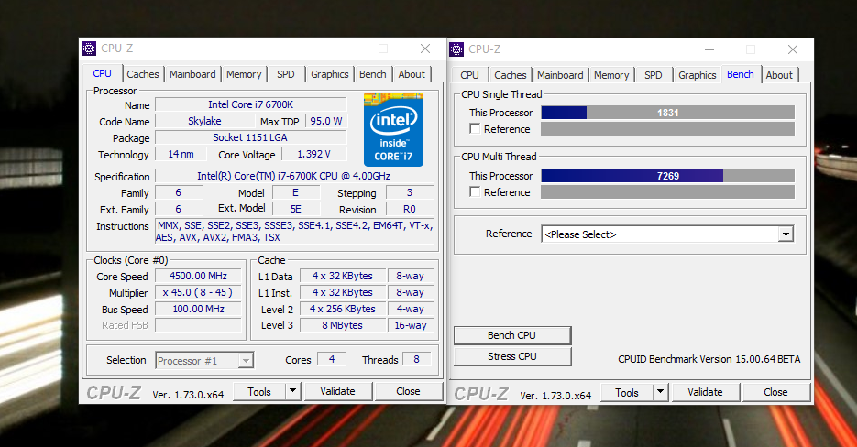Image resolution: width=857 pixels, height=447 pixels.
Task: Click Level 2 cache value 4 x 256 KBytes
Action: pos(343,309)
